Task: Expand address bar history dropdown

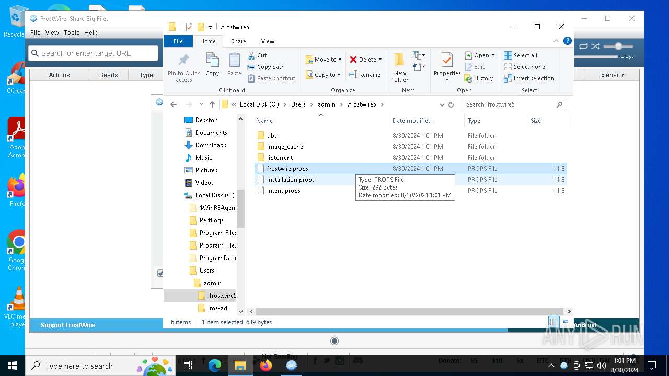Action: click(442, 104)
